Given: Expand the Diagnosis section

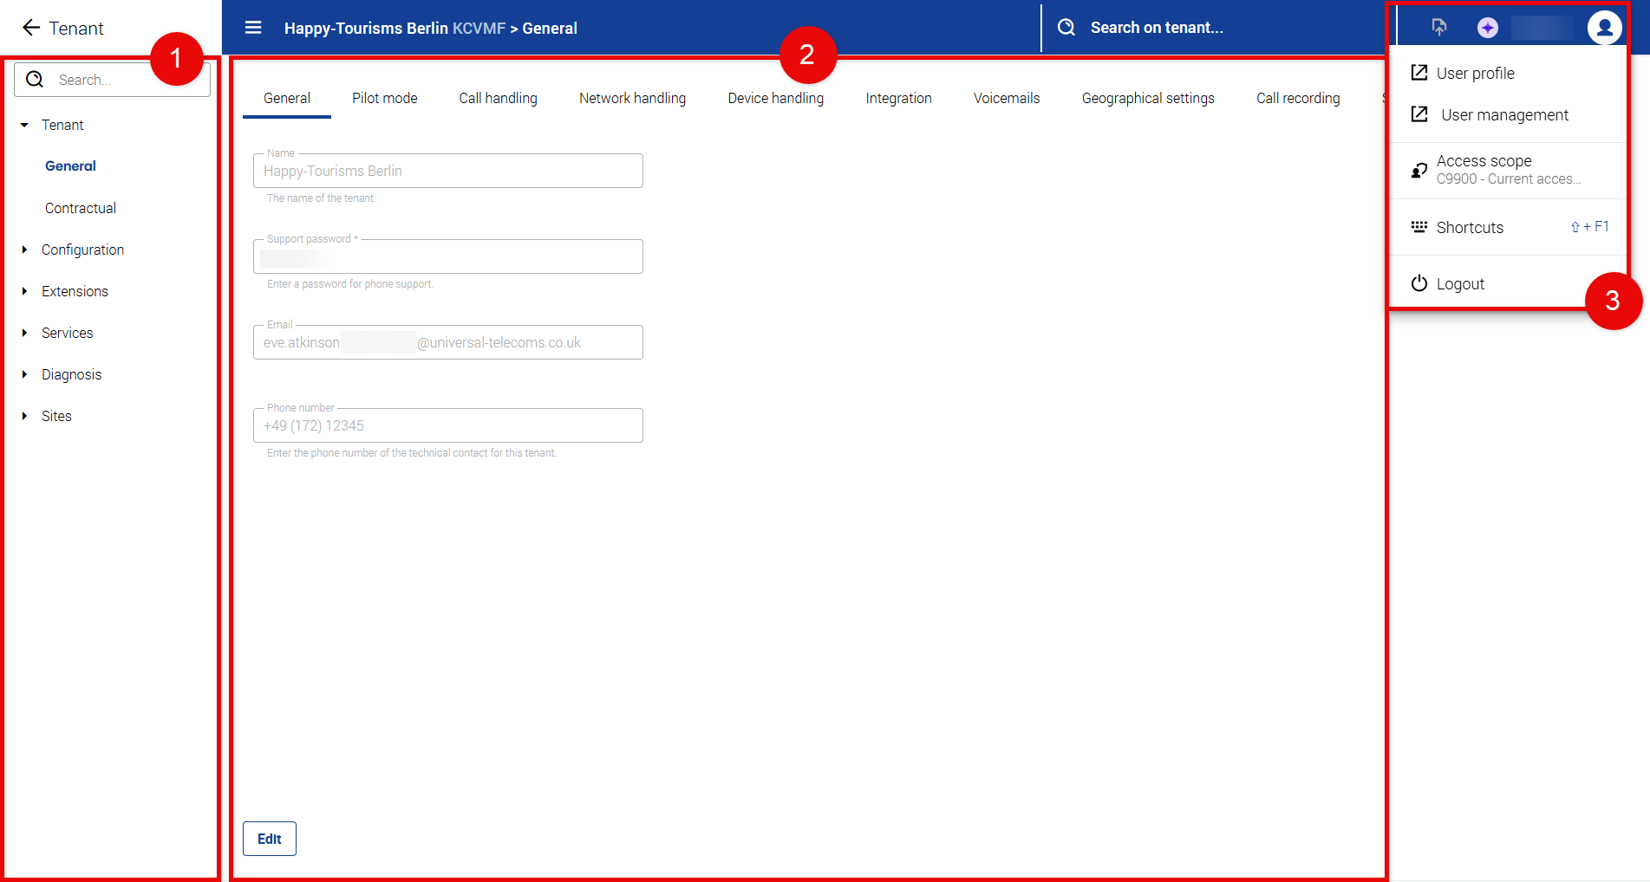Looking at the screenshot, I should click(x=24, y=374).
